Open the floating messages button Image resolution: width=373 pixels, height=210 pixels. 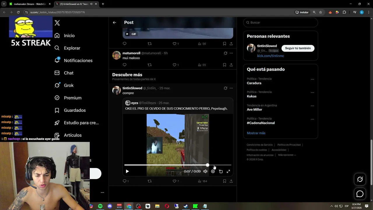pos(360,194)
